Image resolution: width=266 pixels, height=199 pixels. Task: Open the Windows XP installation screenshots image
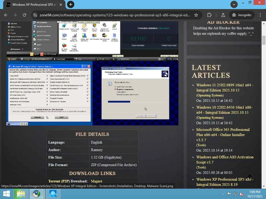pyautogui.click(x=92, y=73)
